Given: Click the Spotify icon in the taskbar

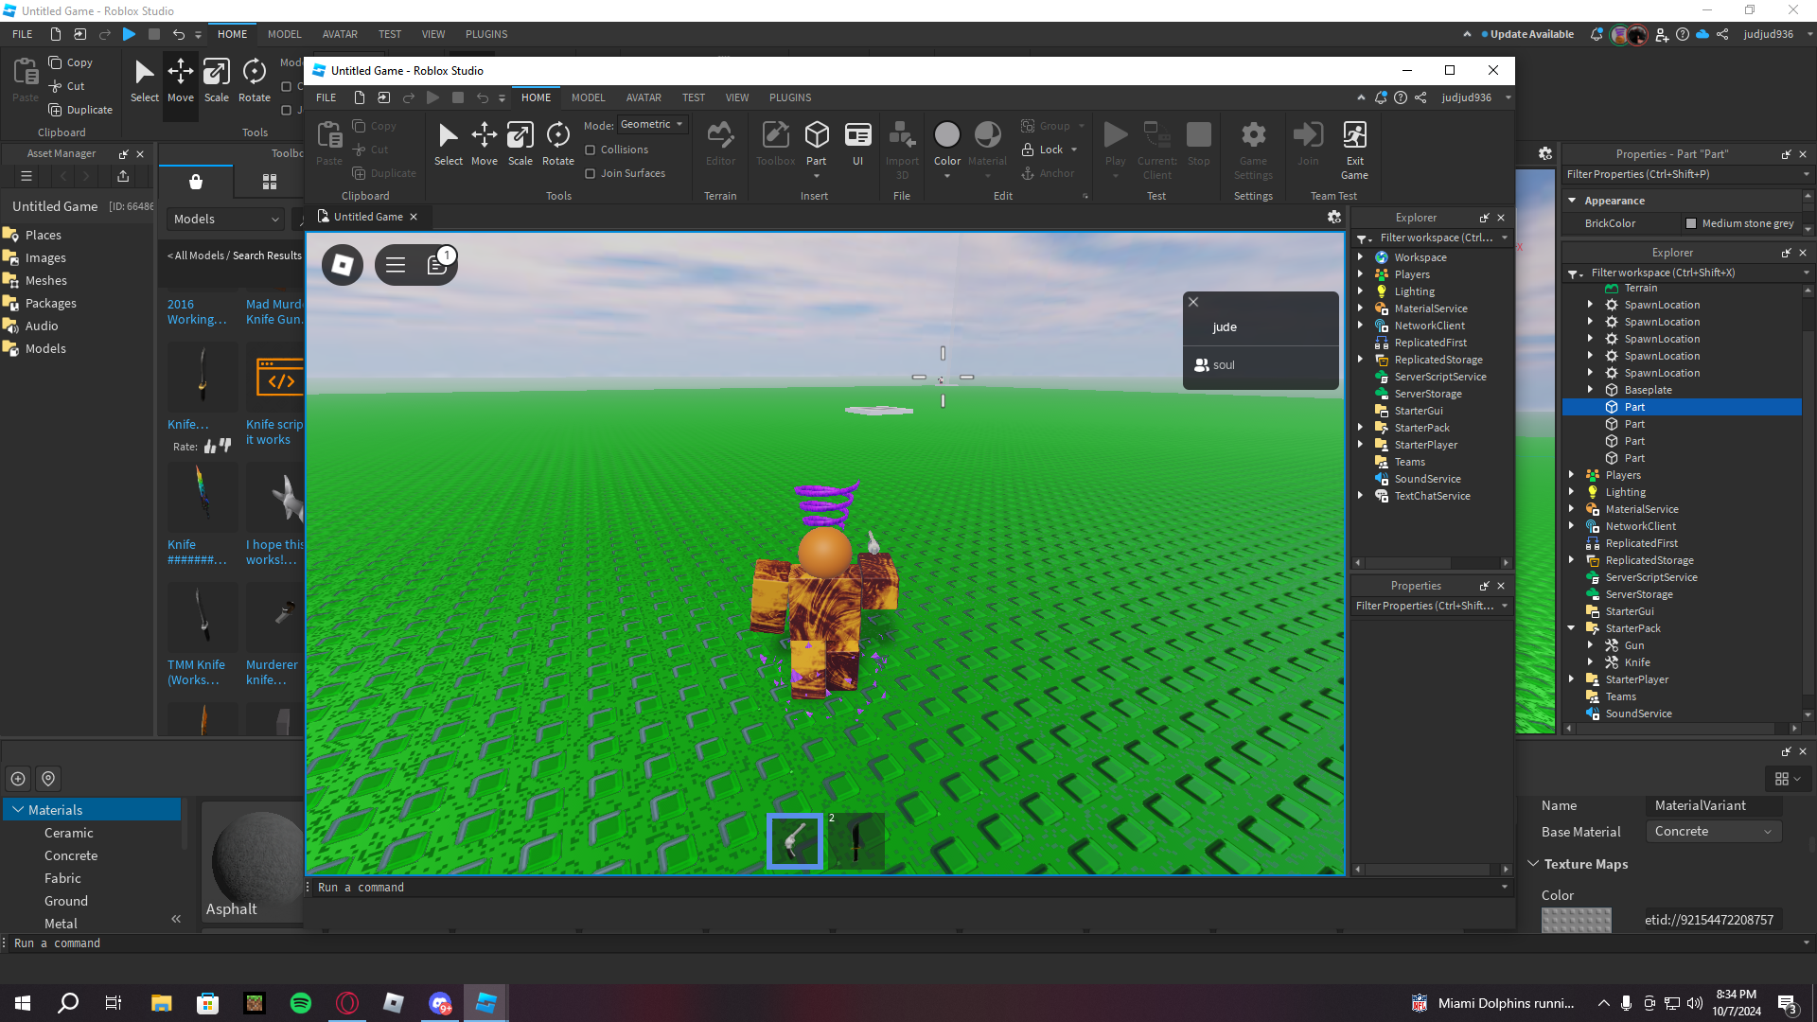Looking at the screenshot, I should click(301, 1003).
